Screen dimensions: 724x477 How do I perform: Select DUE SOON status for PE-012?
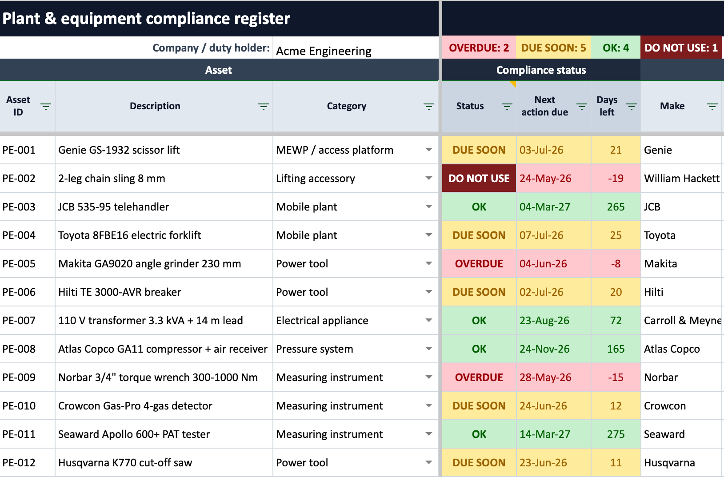[479, 463]
